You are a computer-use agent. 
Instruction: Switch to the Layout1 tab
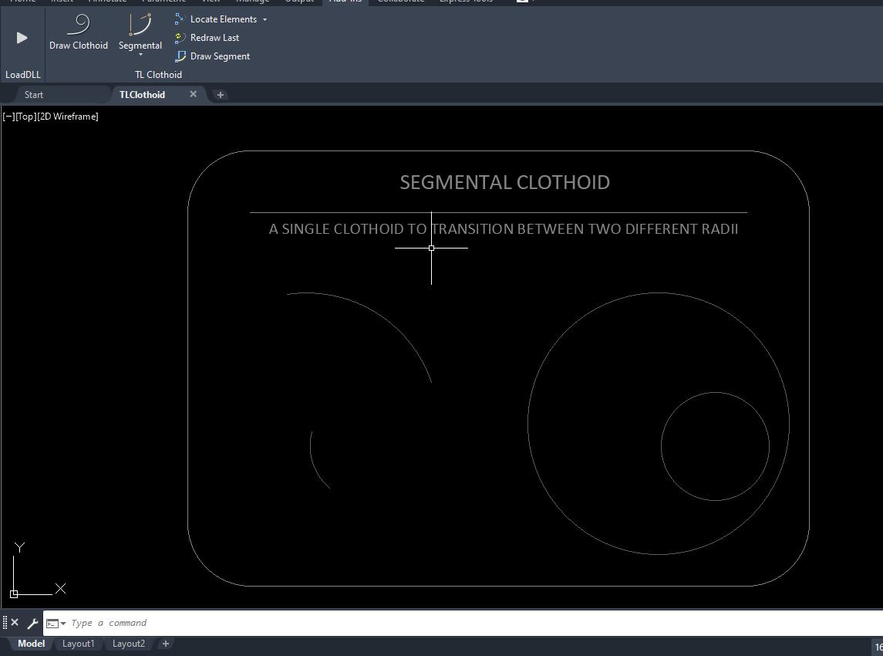79,644
